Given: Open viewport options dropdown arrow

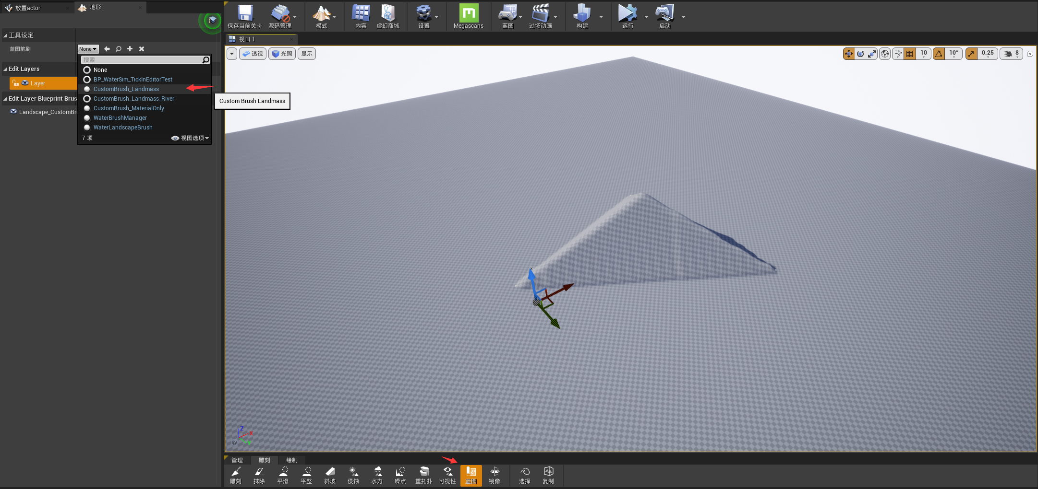Looking at the screenshot, I should [x=232, y=54].
